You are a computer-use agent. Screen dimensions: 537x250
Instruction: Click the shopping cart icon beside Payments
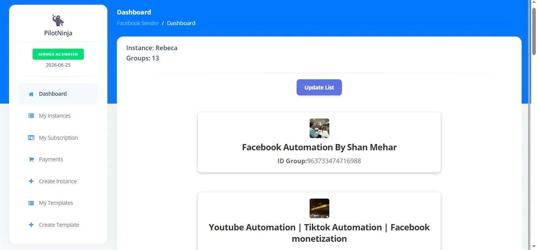pos(31,160)
